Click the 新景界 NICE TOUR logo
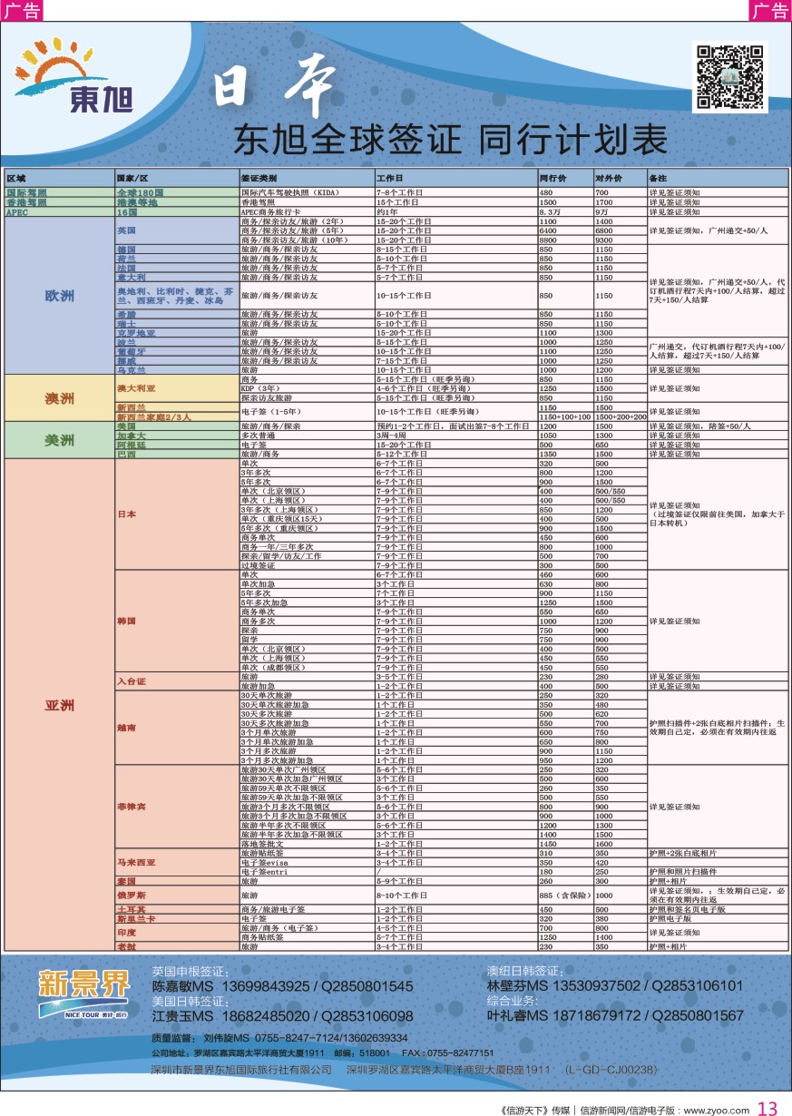Screen dimensions: 792x1116 click(83, 996)
